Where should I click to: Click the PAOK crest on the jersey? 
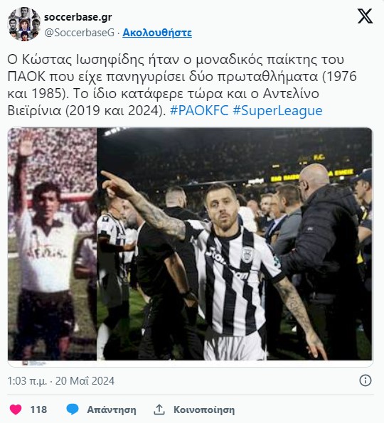coord(247,254)
